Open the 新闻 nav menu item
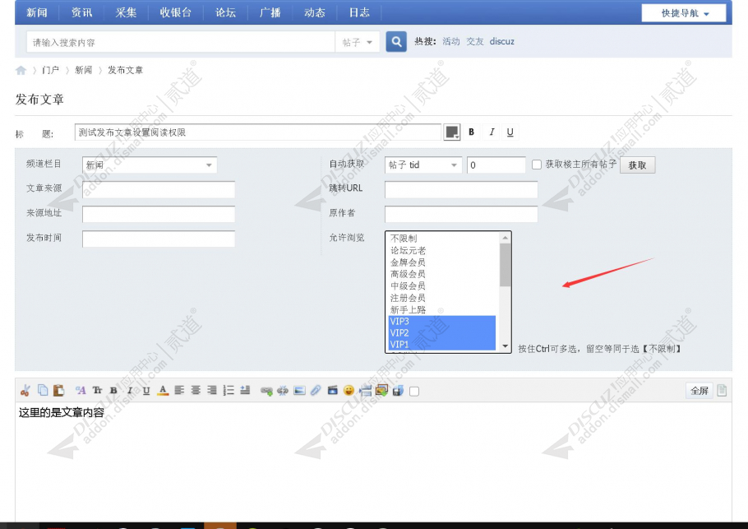This screenshot has height=529, width=748. 37,12
